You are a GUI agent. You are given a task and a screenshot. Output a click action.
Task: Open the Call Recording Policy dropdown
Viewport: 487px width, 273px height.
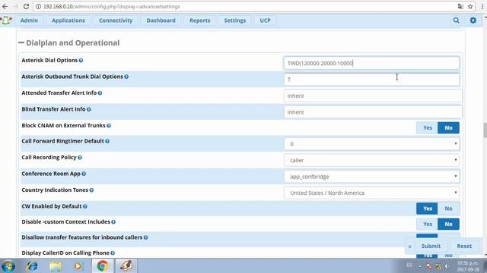[x=371, y=160]
